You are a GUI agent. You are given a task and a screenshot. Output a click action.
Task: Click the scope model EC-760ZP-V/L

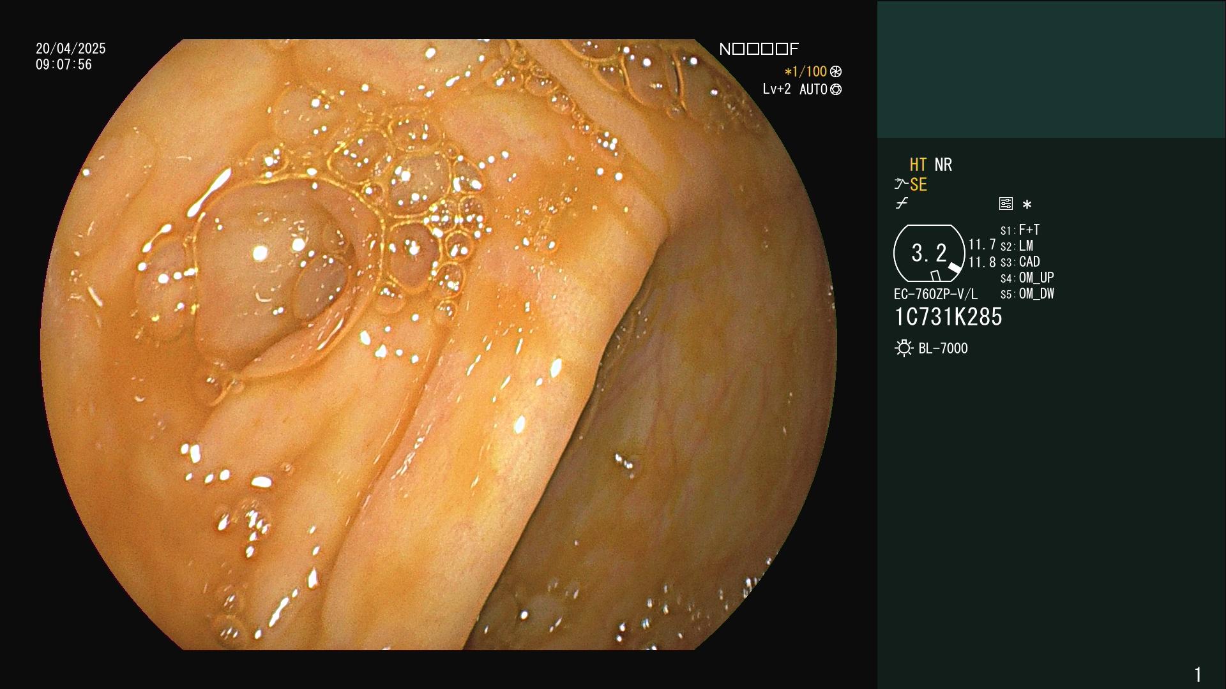click(935, 294)
